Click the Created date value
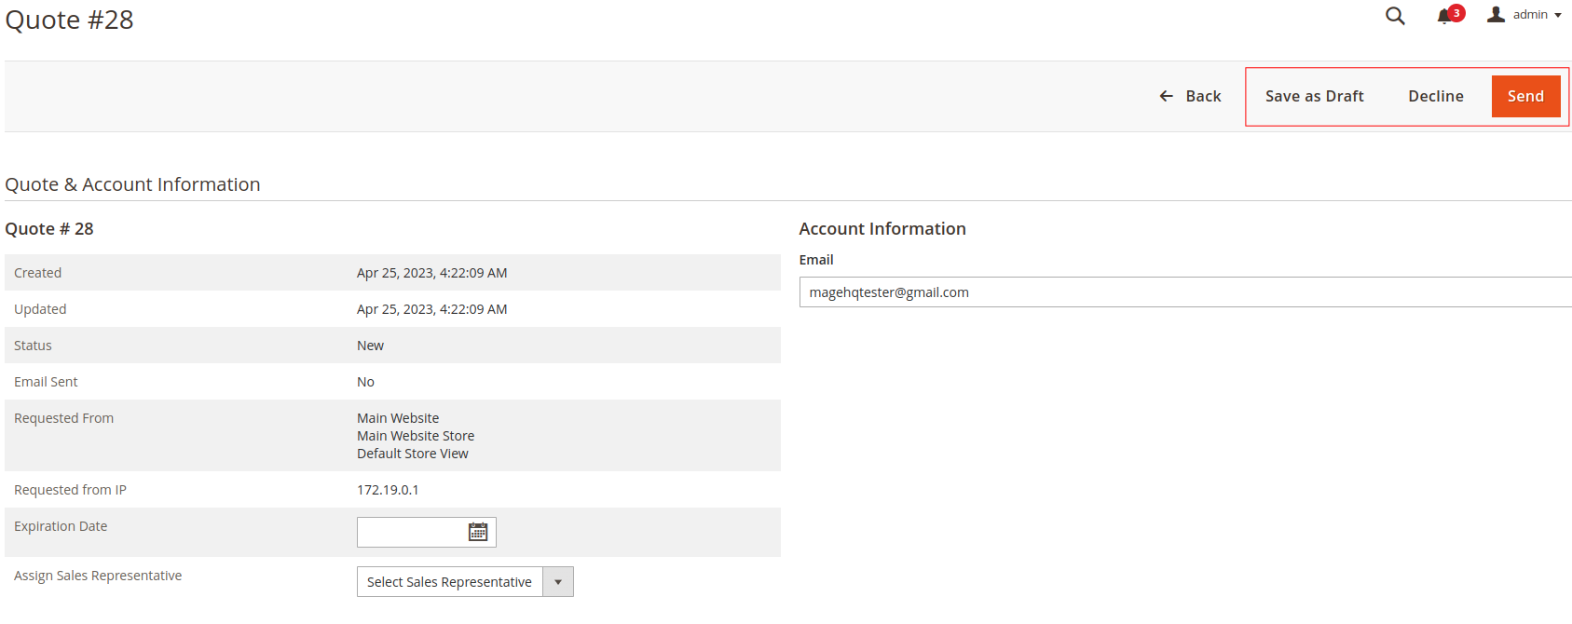 431,273
